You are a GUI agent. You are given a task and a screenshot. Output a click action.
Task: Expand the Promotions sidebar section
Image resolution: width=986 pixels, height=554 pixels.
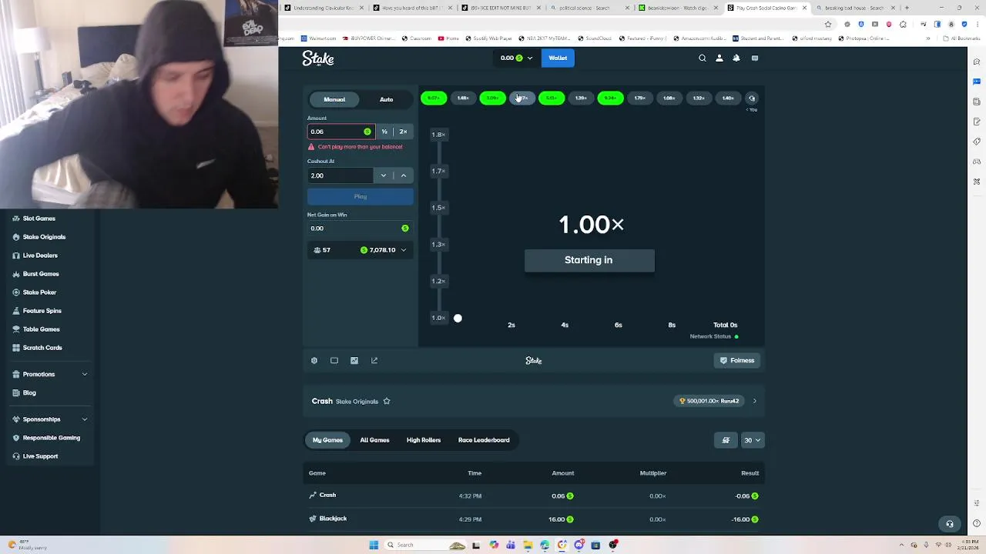pos(85,374)
